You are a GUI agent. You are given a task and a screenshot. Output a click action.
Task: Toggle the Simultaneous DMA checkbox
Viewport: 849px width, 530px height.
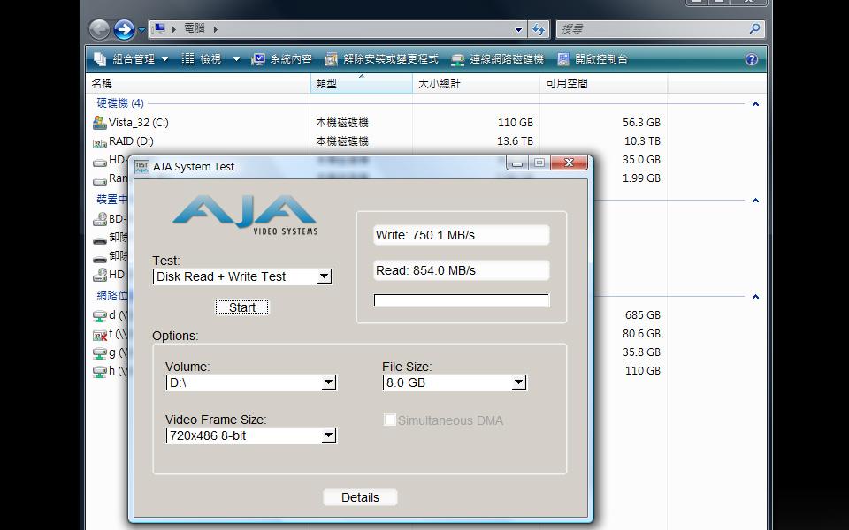tap(389, 420)
